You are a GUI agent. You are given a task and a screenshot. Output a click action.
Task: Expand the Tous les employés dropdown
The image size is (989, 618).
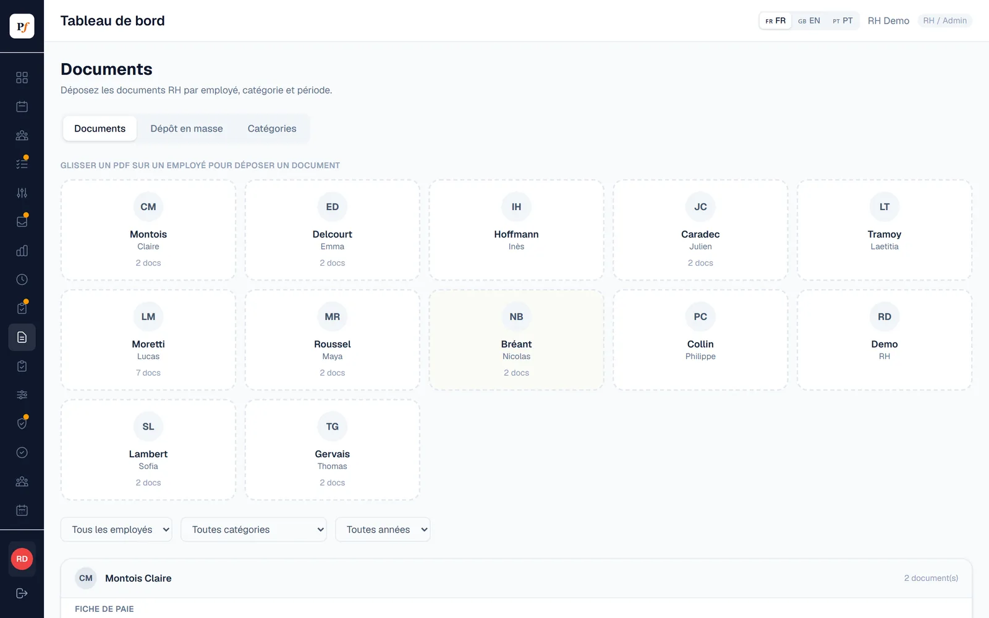(116, 530)
